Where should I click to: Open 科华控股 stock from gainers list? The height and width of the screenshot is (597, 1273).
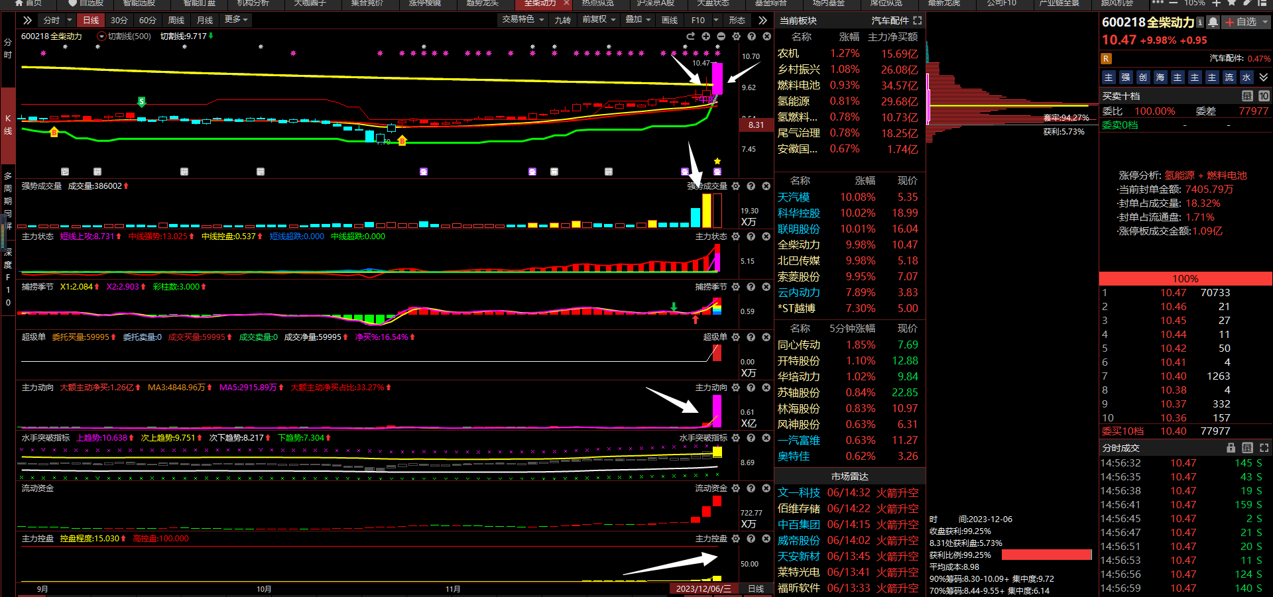(799, 213)
